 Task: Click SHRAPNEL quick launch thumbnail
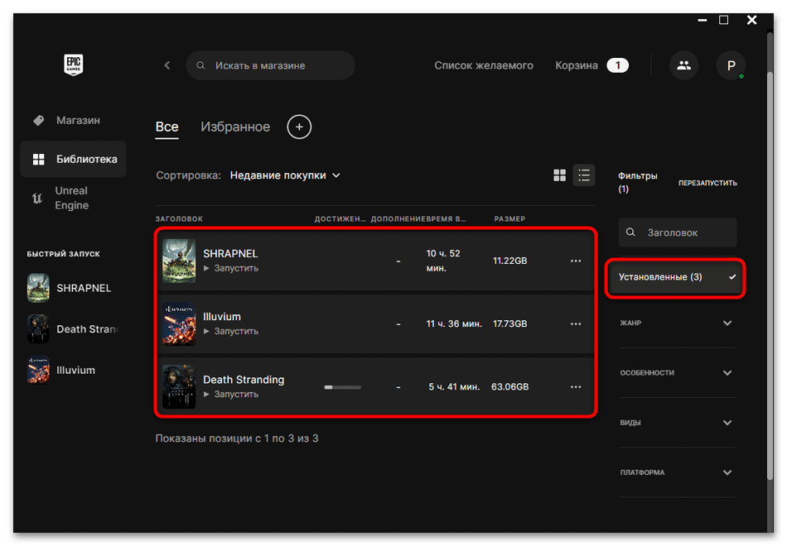[x=38, y=288]
